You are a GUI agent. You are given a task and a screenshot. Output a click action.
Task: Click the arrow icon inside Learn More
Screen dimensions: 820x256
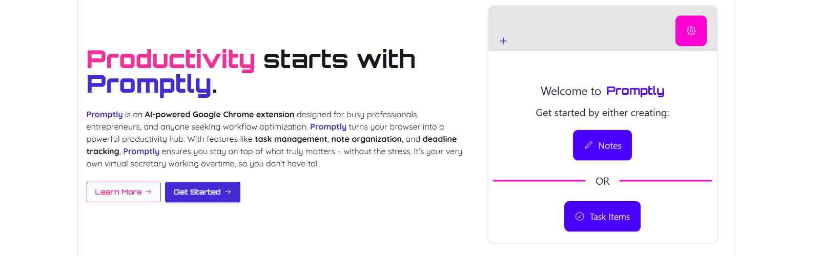click(149, 192)
